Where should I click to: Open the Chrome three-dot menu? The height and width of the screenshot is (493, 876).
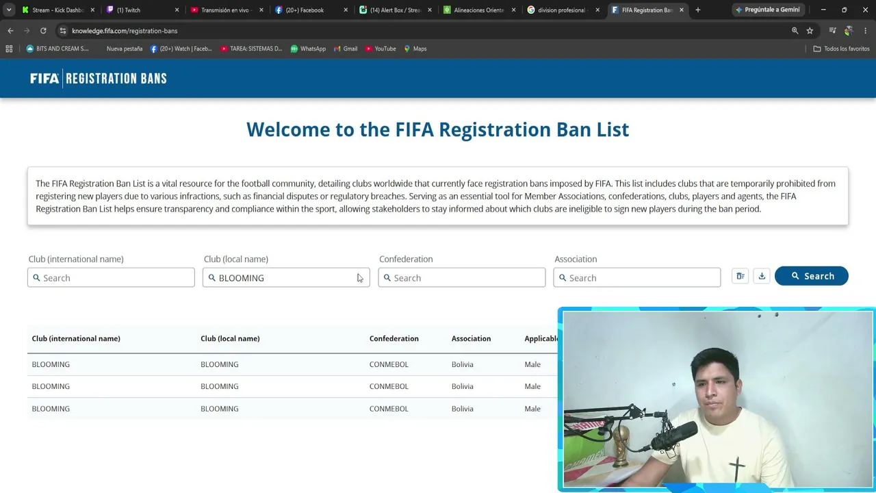click(865, 31)
